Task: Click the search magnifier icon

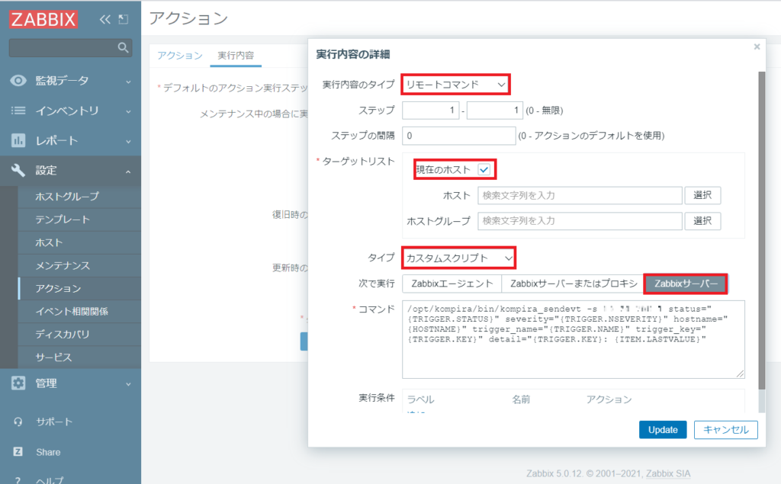Action: 123,47
